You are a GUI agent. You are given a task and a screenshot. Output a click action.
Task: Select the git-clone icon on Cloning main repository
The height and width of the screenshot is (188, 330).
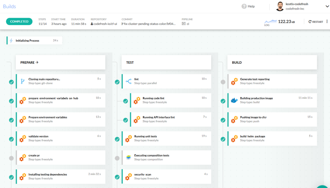pos(22,82)
